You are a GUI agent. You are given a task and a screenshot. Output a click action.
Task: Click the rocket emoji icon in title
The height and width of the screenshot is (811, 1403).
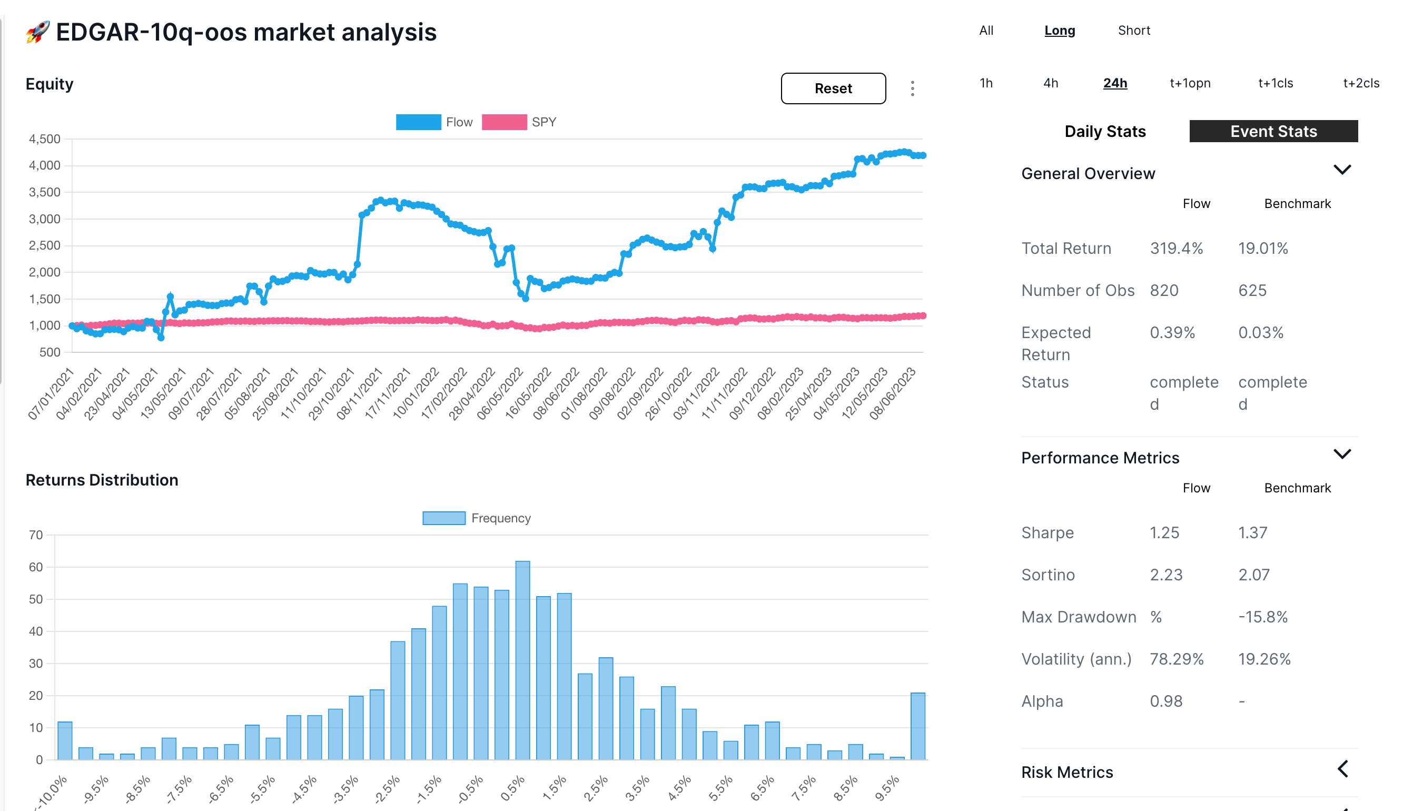pos(38,32)
